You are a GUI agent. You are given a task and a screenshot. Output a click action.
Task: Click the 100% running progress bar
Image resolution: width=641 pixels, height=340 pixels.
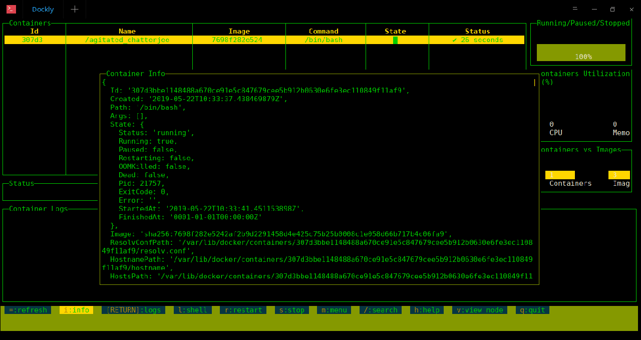coord(581,53)
